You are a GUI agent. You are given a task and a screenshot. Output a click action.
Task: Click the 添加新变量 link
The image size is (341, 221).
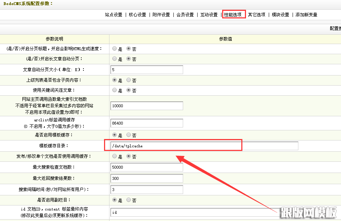pyautogui.click(x=306, y=15)
